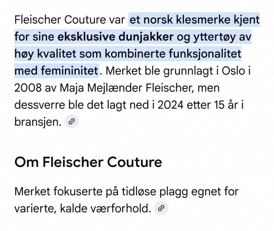Open the source link icon after "værforhold."
The width and height of the screenshot is (274, 231).
pos(161,208)
